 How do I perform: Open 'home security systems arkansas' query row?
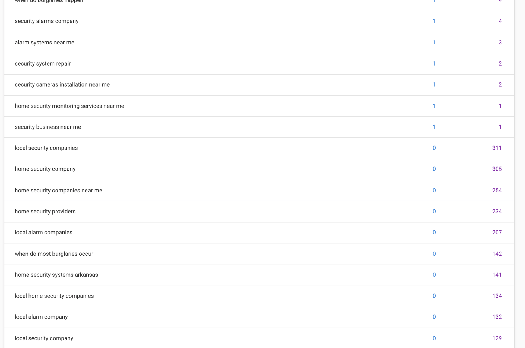(56, 275)
